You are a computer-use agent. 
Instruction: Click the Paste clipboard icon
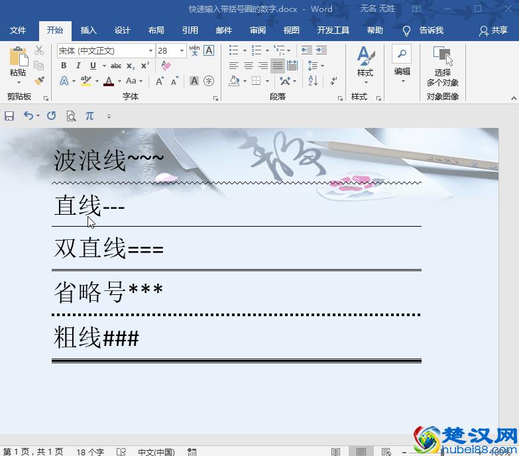click(x=18, y=56)
